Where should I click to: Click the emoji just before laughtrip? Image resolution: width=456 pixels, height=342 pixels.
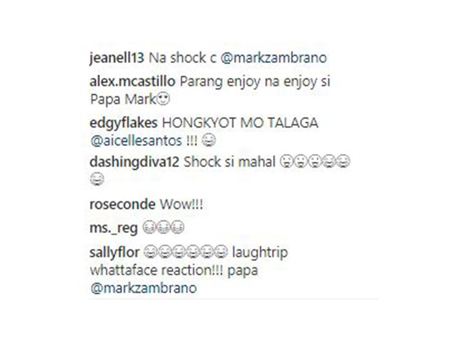coord(221,253)
